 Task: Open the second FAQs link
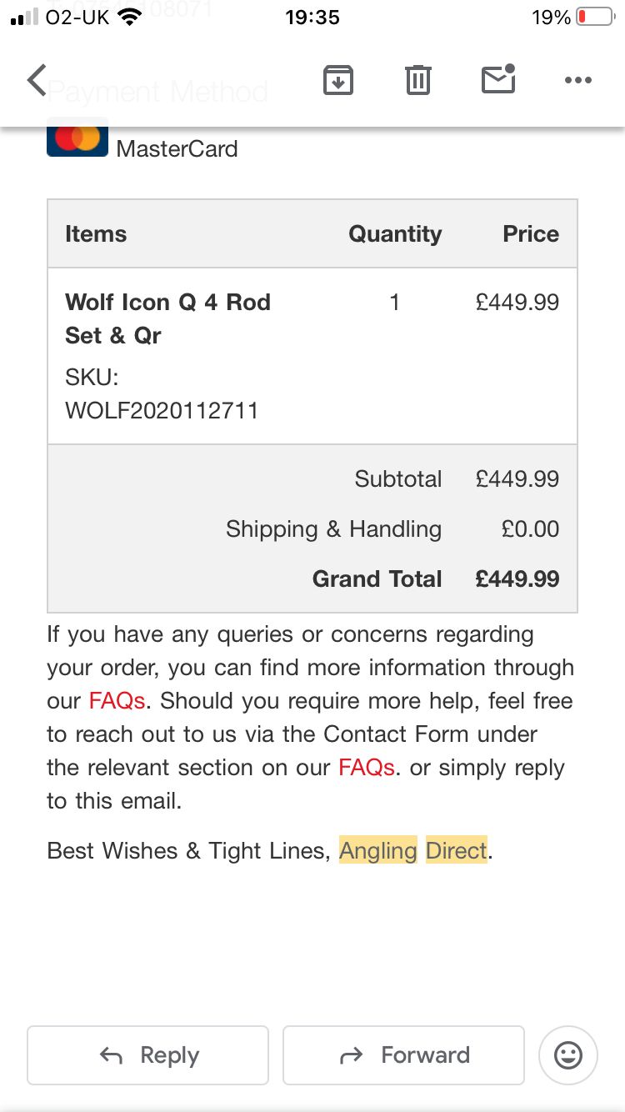click(x=367, y=768)
